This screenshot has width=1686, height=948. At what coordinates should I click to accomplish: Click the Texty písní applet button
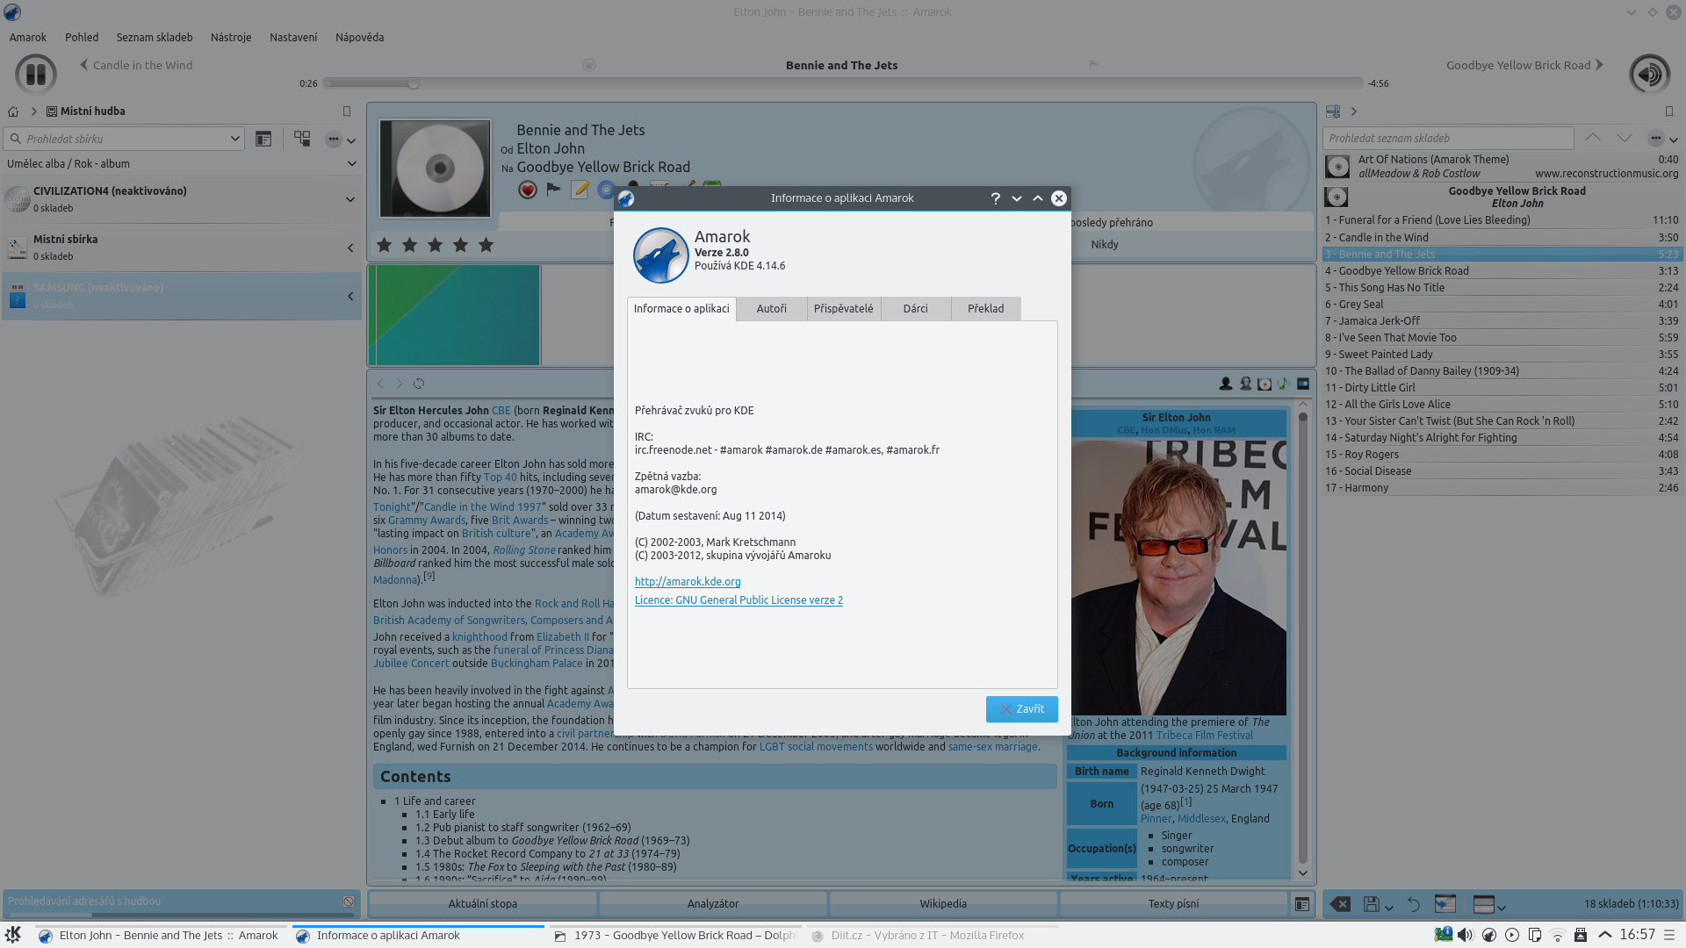tap(1173, 904)
